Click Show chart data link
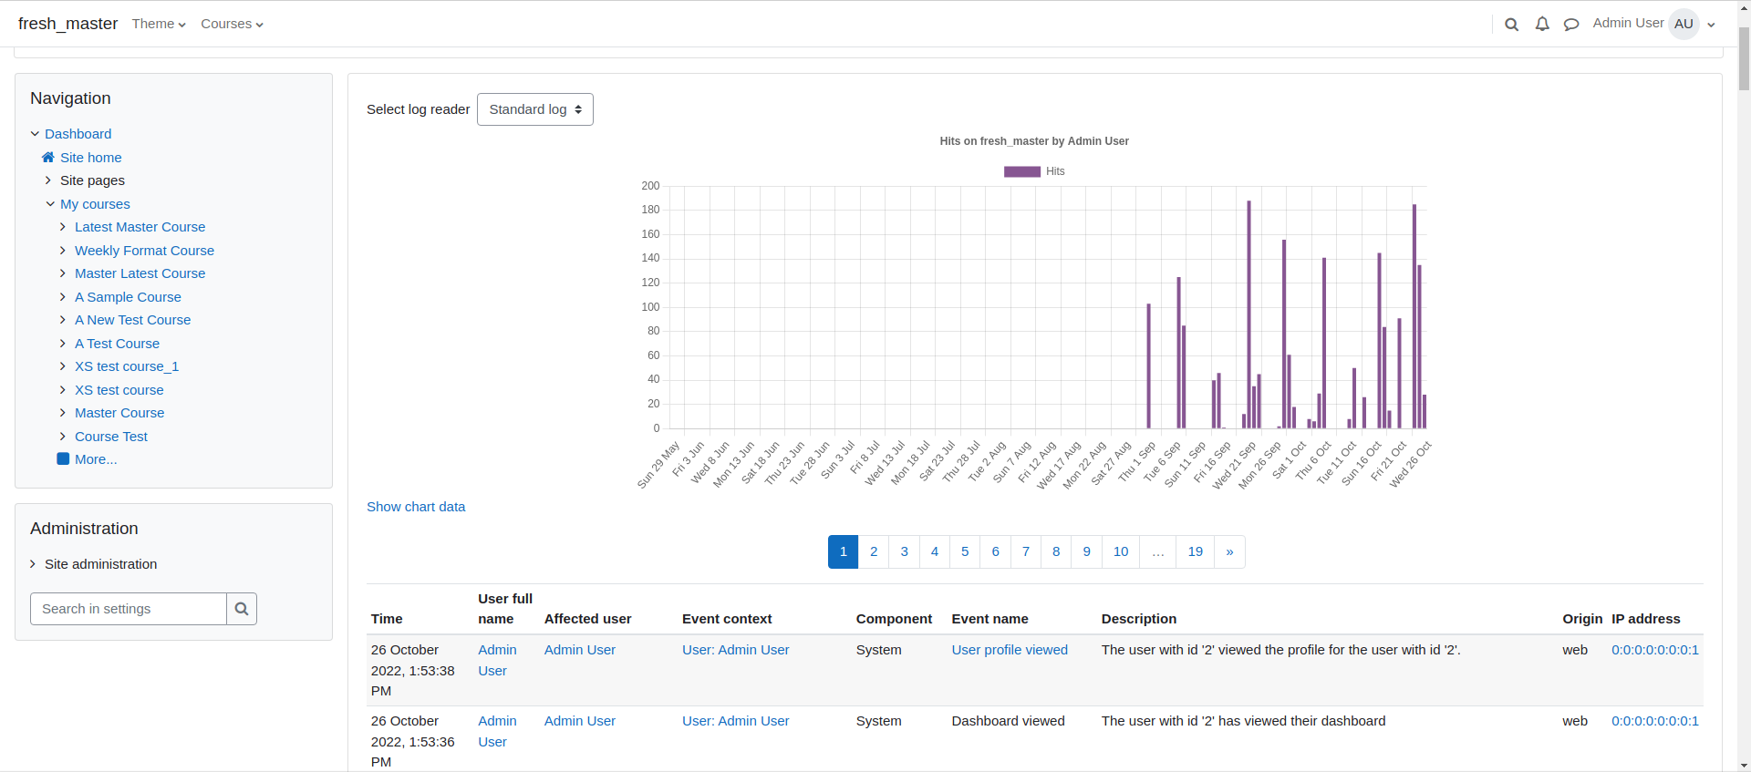1751x772 pixels. 416,507
